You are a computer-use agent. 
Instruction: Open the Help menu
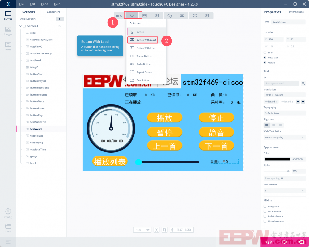(57, 4)
